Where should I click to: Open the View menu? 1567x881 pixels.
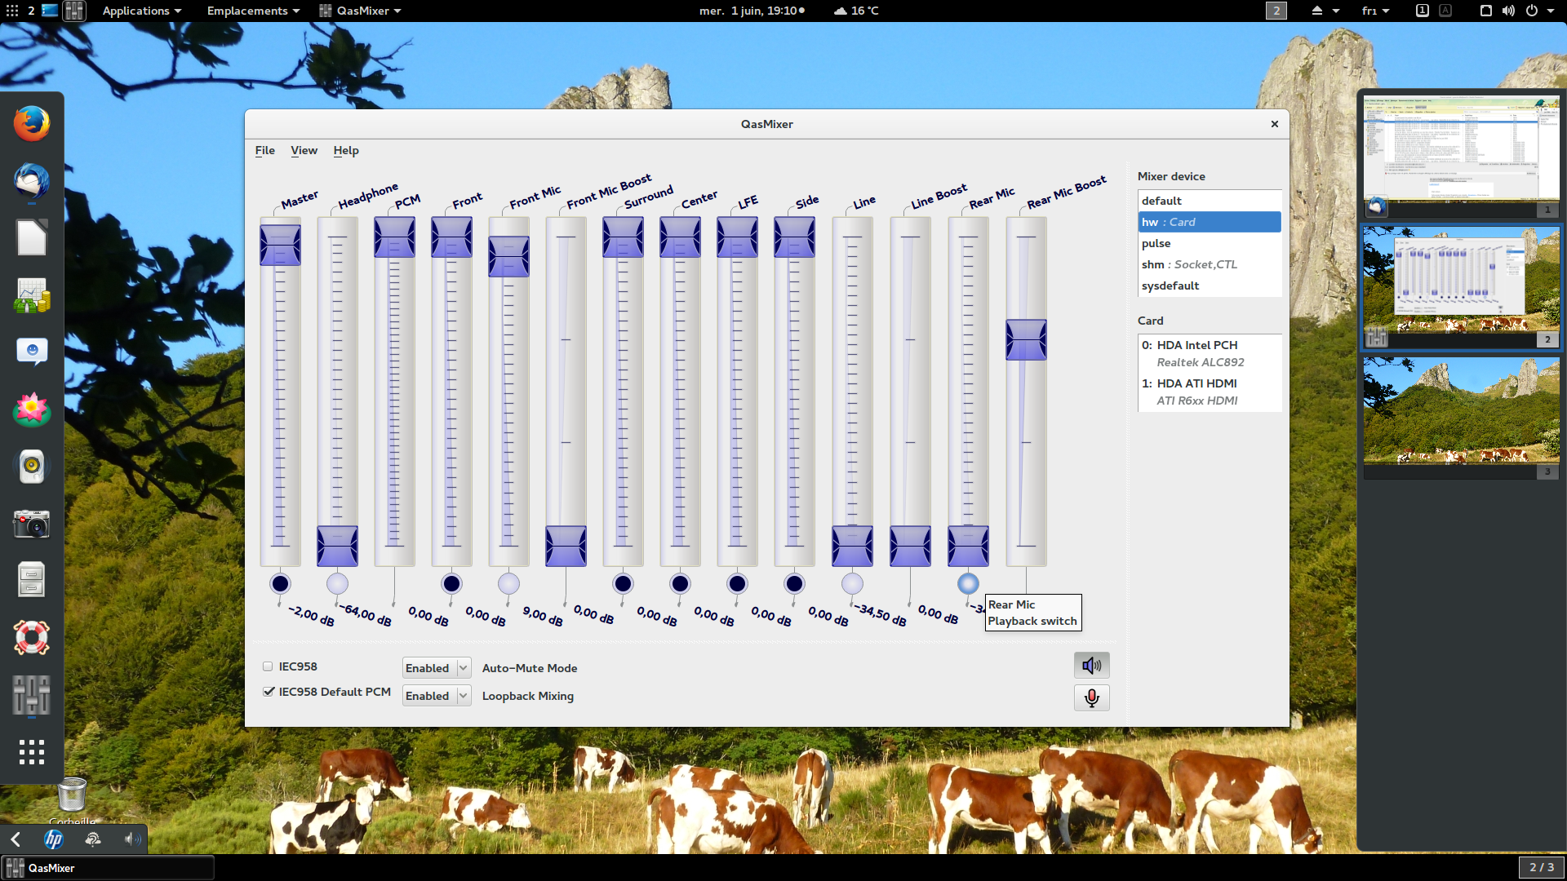(x=304, y=150)
